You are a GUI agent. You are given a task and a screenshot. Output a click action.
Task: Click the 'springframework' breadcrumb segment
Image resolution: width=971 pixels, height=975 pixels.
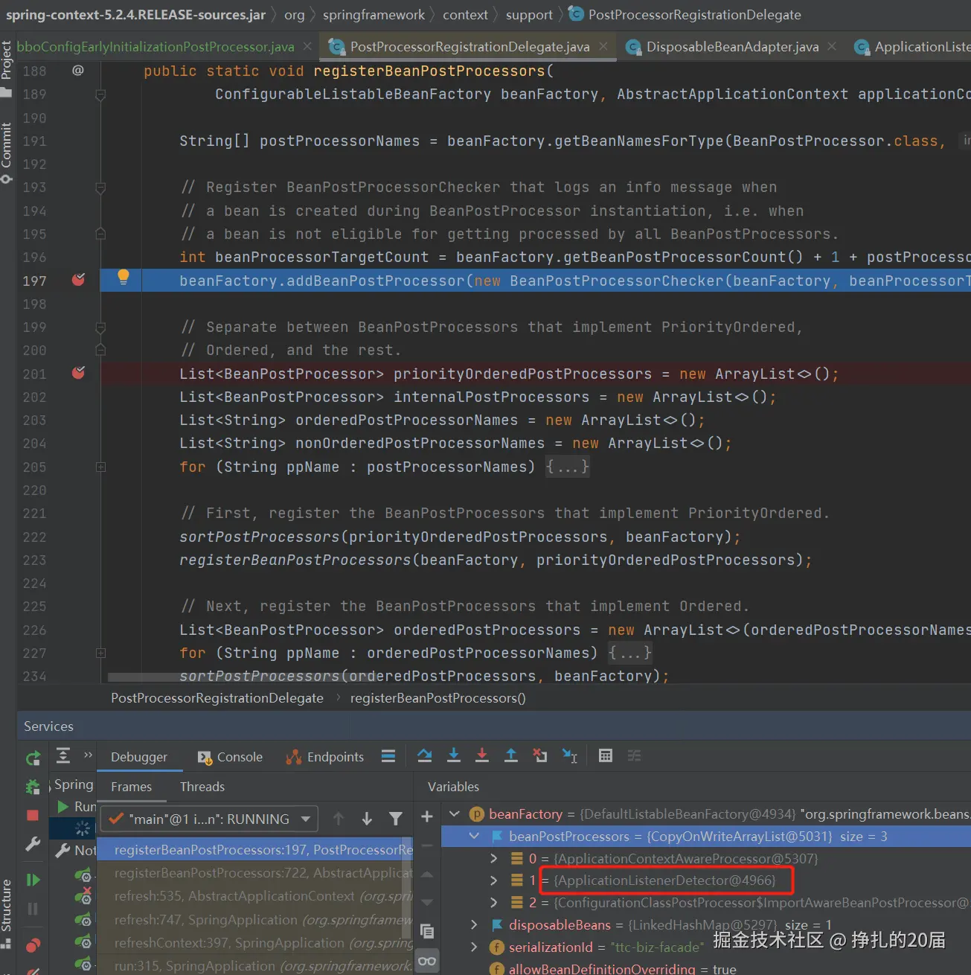point(374,15)
